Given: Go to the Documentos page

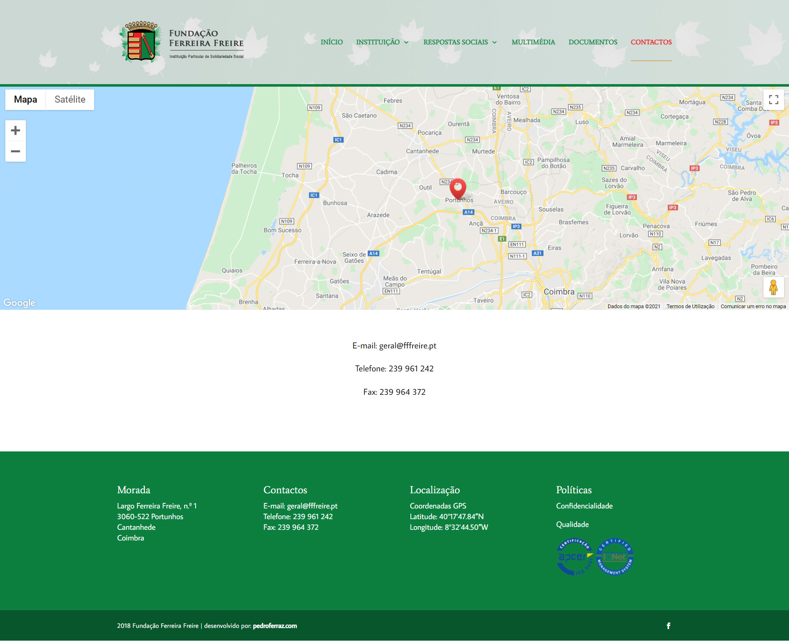Looking at the screenshot, I should pyautogui.click(x=593, y=42).
